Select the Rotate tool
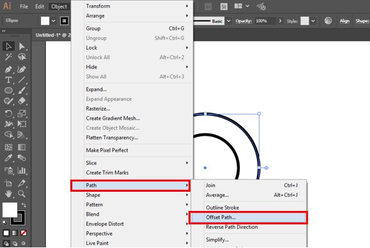Image resolution: width=370 pixels, height=248 pixels. point(9,114)
